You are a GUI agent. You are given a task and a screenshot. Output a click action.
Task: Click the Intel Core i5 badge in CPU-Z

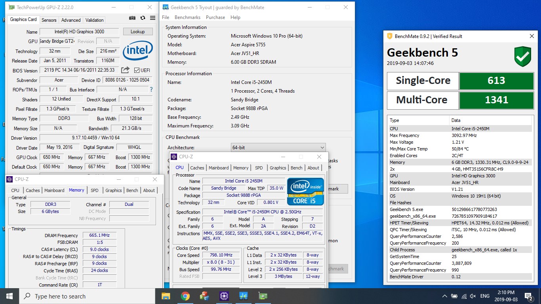305,192
